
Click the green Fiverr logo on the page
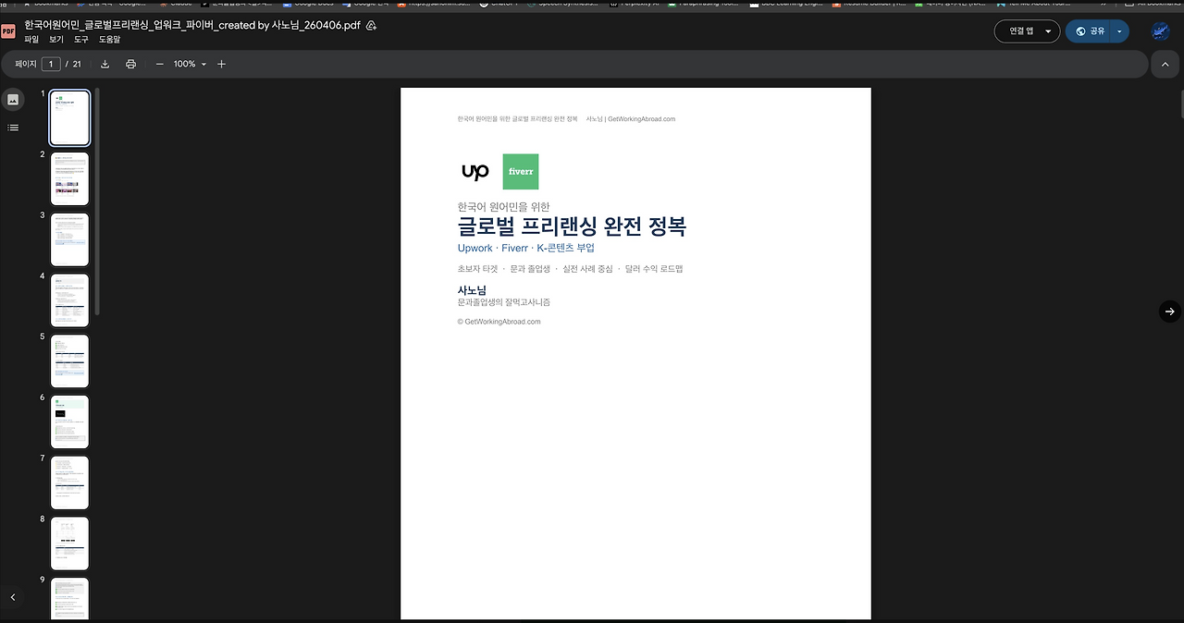[x=521, y=172]
